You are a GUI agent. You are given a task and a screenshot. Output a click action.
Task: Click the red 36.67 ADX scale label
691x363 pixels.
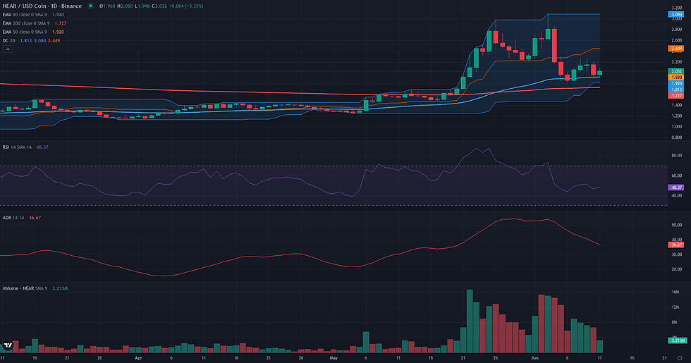[676, 245]
